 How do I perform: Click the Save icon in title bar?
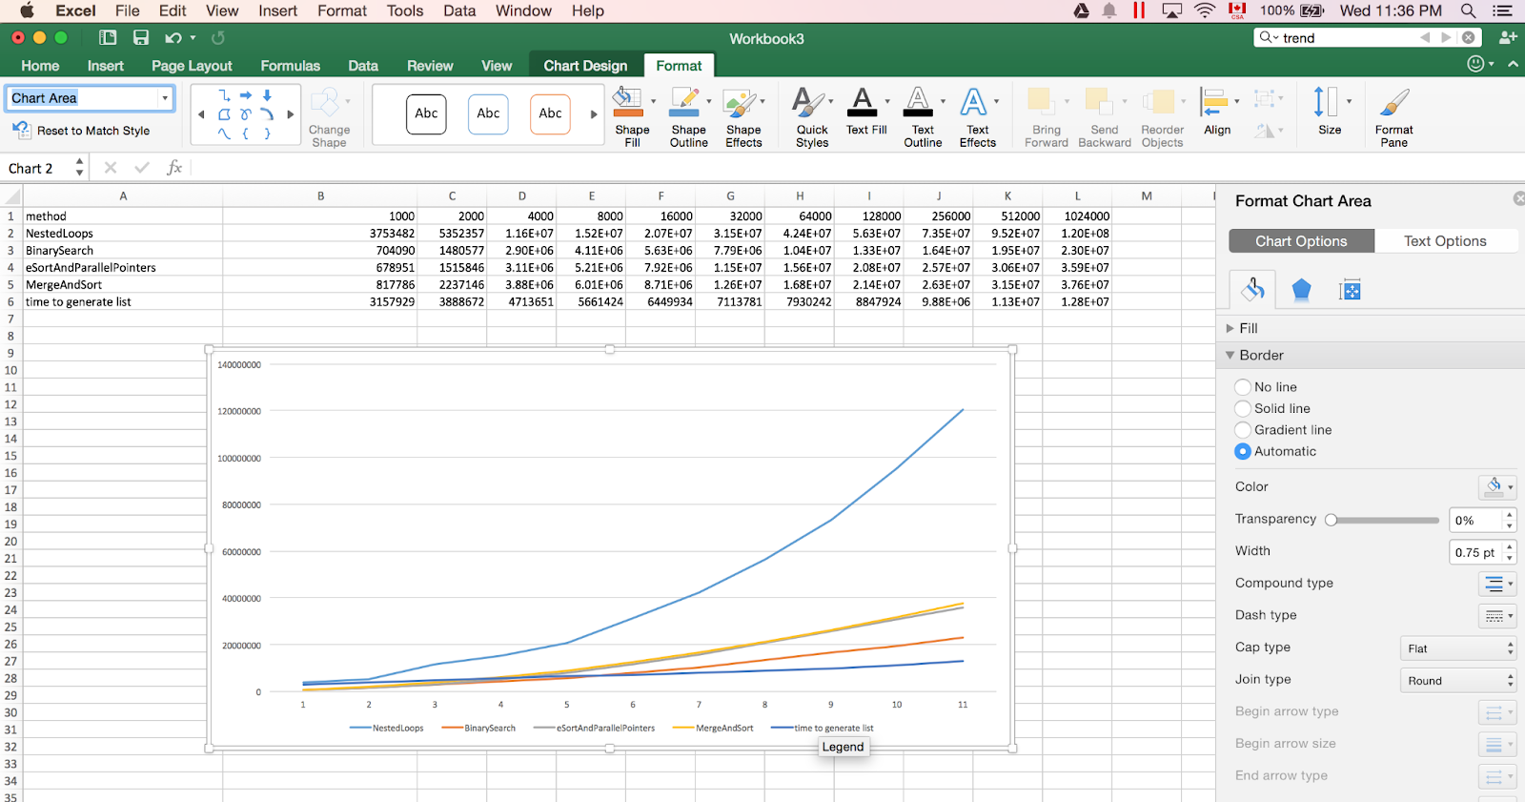coord(141,37)
